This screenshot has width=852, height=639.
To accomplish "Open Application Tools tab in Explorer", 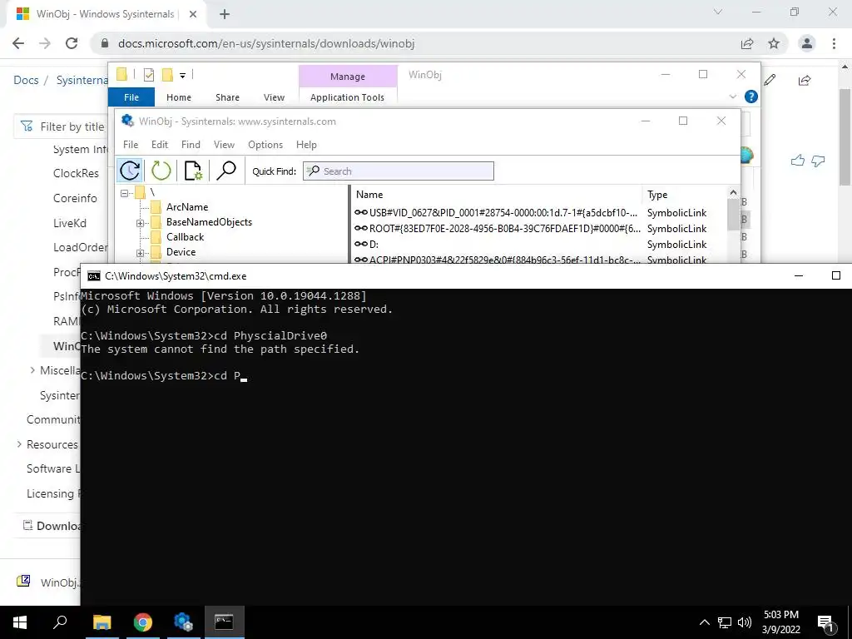I will [x=347, y=97].
